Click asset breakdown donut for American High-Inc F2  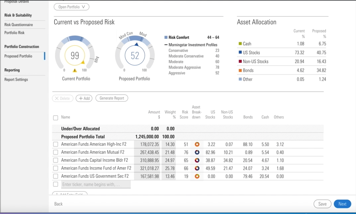coord(197,144)
